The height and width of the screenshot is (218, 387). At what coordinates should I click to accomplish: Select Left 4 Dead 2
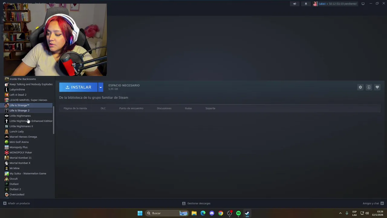(18, 95)
